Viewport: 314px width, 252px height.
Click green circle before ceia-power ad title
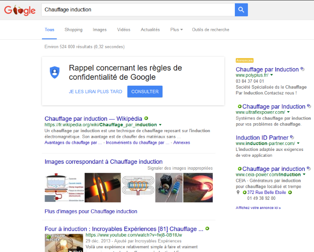pyautogui.click(x=239, y=169)
